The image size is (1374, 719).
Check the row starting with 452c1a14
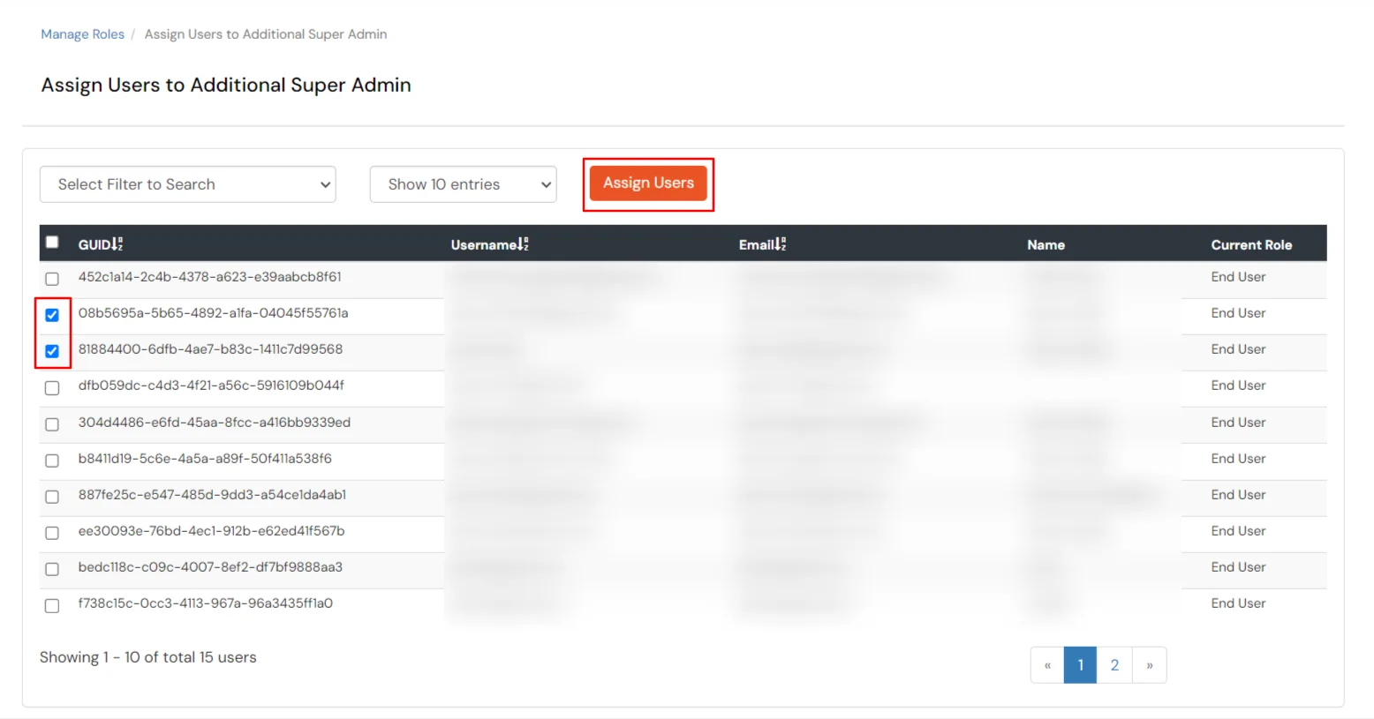tap(51, 278)
